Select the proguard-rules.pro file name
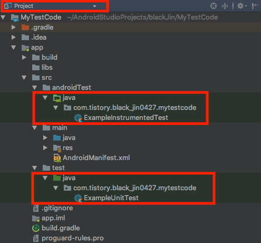The image size is (261, 243). tap(73, 238)
